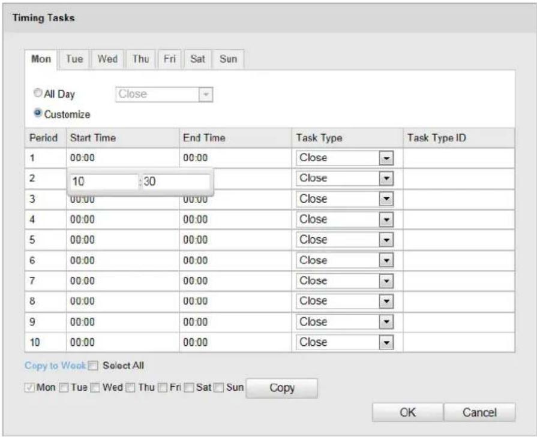The width and height of the screenshot is (537, 437).
Task: Switch to the Mon tab
Action: (x=41, y=59)
